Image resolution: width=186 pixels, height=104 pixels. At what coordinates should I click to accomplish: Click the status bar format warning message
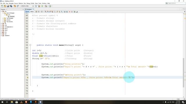pyautogui.click(x=18, y=99)
